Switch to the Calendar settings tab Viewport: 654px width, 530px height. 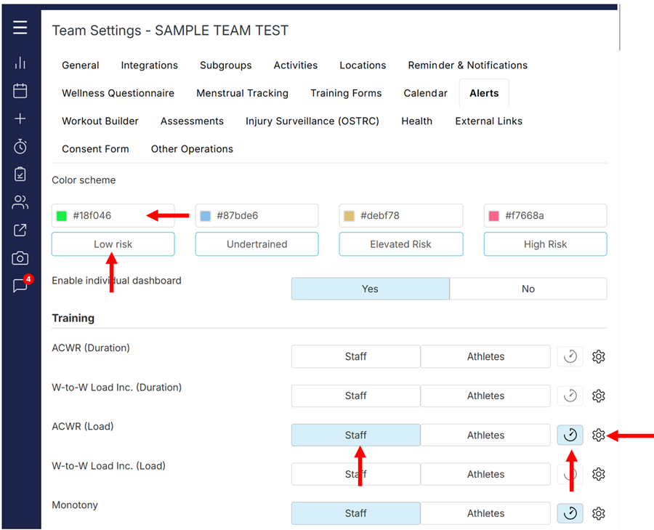point(425,93)
